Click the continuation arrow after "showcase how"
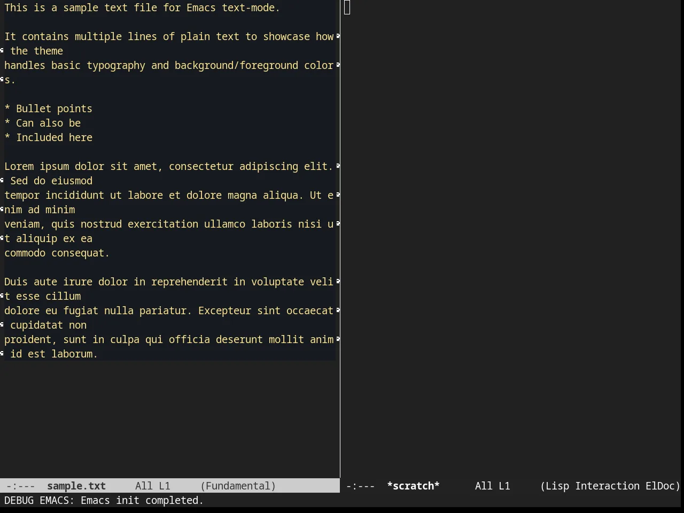The width and height of the screenshot is (684, 513). [x=338, y=36]
